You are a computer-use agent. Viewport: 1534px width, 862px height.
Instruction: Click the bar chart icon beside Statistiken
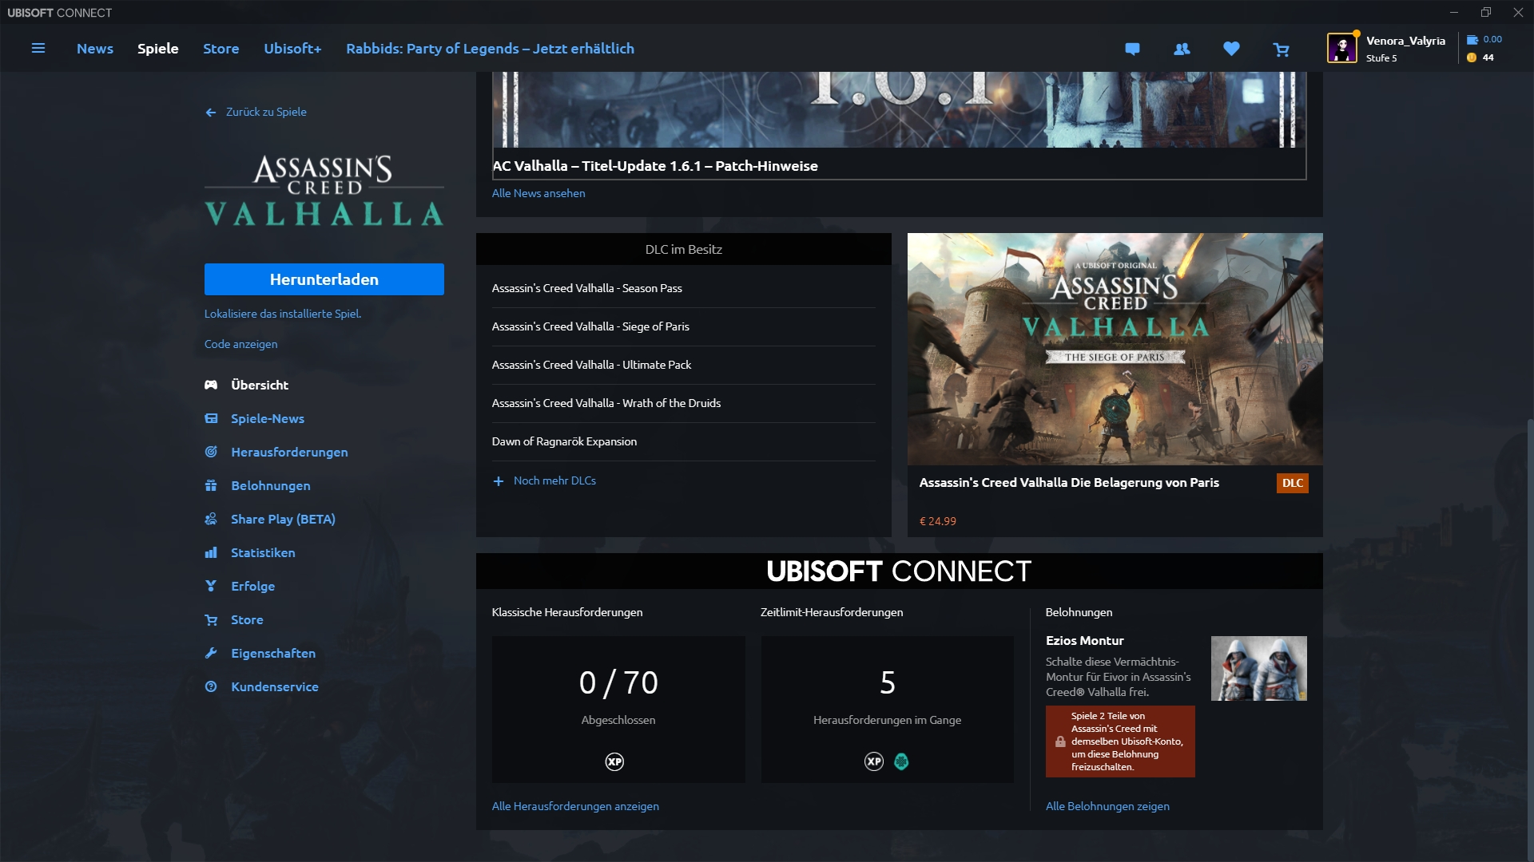coord(211,552)
